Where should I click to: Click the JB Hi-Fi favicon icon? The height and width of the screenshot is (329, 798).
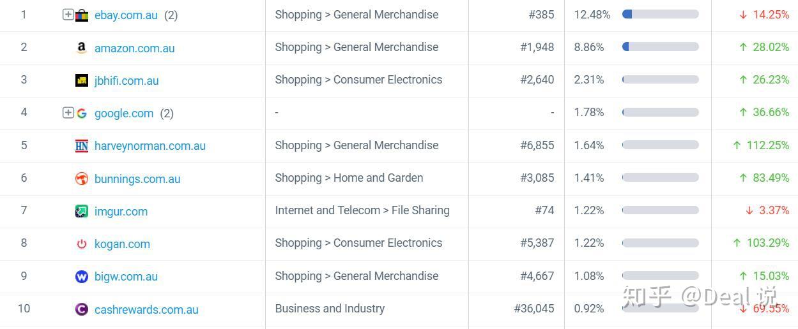[82, 80]
